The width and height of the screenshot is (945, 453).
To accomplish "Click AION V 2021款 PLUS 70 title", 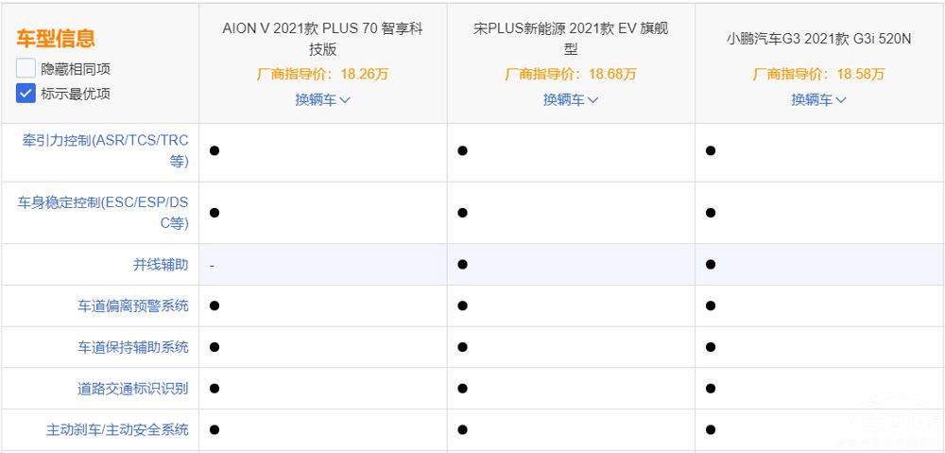I will point(322,39).
